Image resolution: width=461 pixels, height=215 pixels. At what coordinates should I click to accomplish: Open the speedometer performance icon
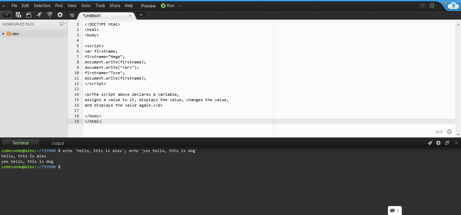(423, 6)
